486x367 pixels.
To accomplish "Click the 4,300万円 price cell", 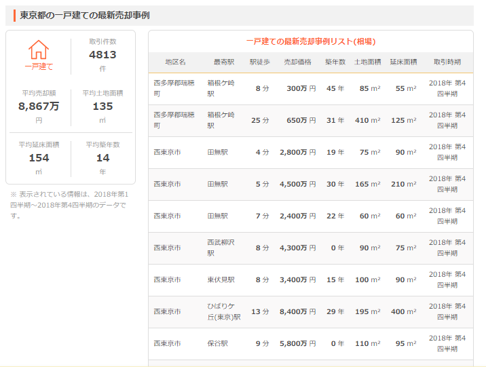I will click(x=297, y=248).
